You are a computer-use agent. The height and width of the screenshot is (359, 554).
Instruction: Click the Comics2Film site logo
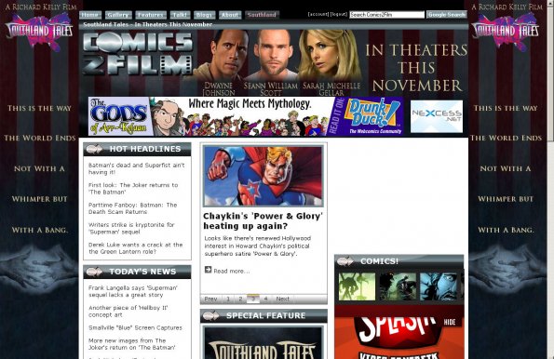point(138,53)
